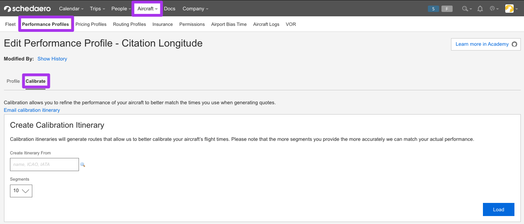The width and height of the screenshot is (524, 224).
Task: Open the Insurance sub-tab
Action: tap(163, 24)
